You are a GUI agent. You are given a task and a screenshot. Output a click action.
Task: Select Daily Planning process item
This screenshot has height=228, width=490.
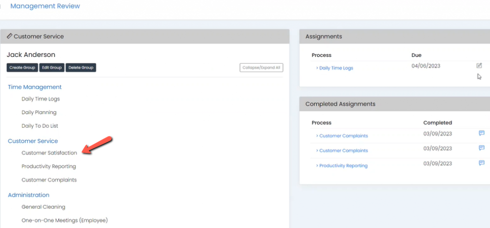pos(39,112)
